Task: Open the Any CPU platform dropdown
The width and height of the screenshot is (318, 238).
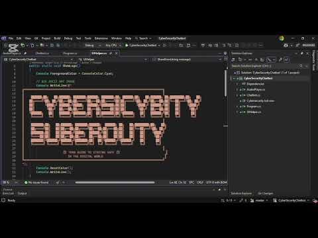Action: 113,45
